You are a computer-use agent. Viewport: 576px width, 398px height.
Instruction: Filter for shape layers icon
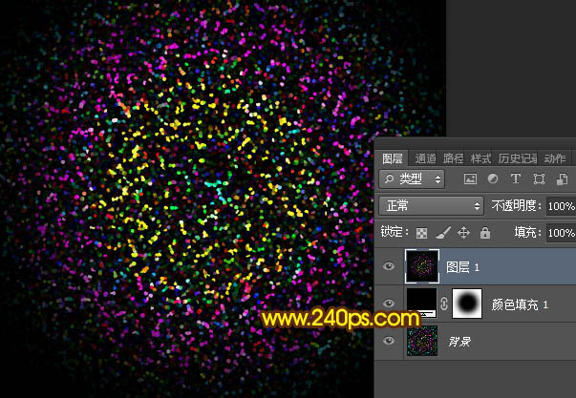point(539,178)
